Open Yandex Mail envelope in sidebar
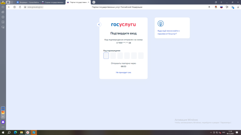This screenshot has height=135, width=241. pyautogui.click(x=3, y=112)
